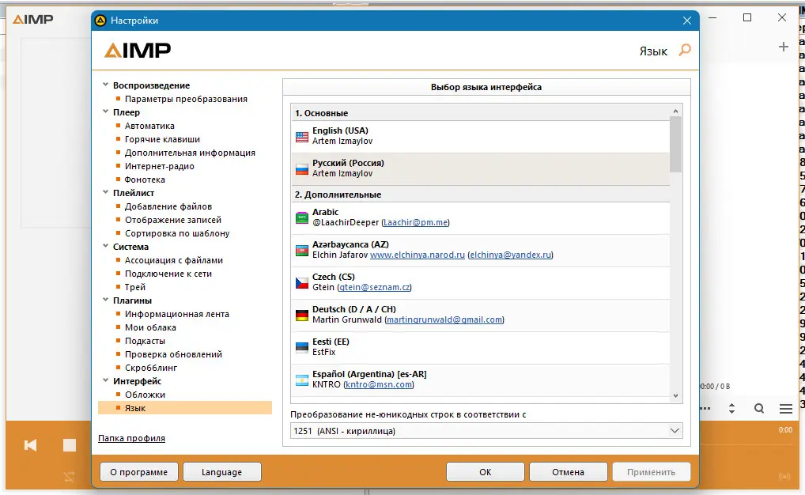Click the AIMP icon in Настройки title bar

pyautogui.click(x=100, y=21)
